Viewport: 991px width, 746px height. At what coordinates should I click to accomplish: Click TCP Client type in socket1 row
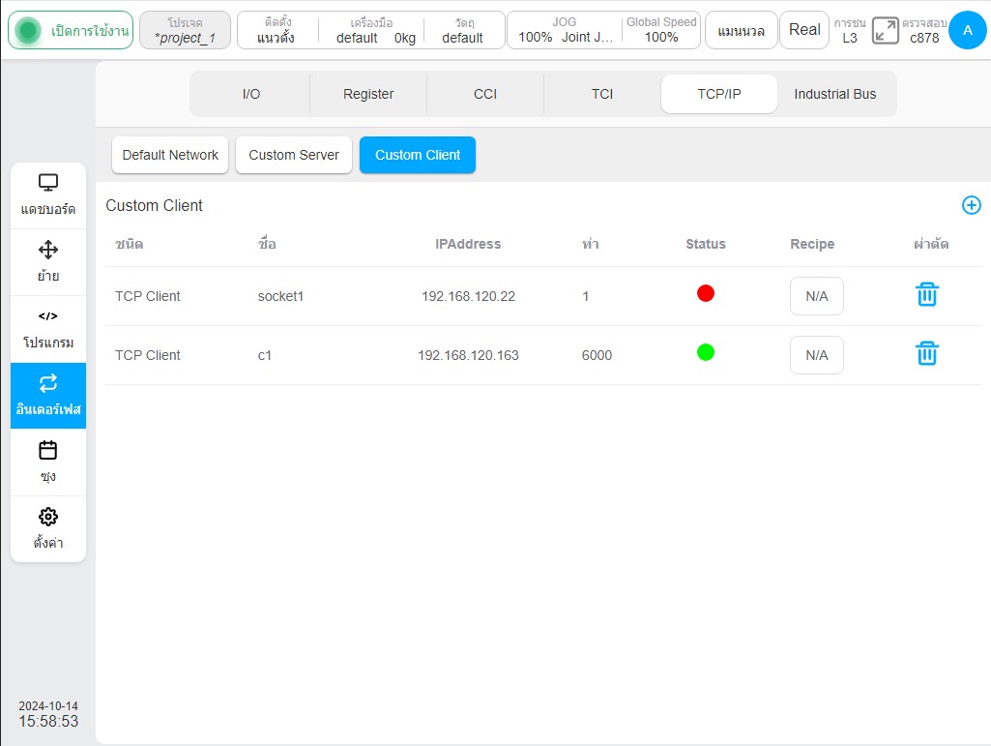(x=147, y=296)
